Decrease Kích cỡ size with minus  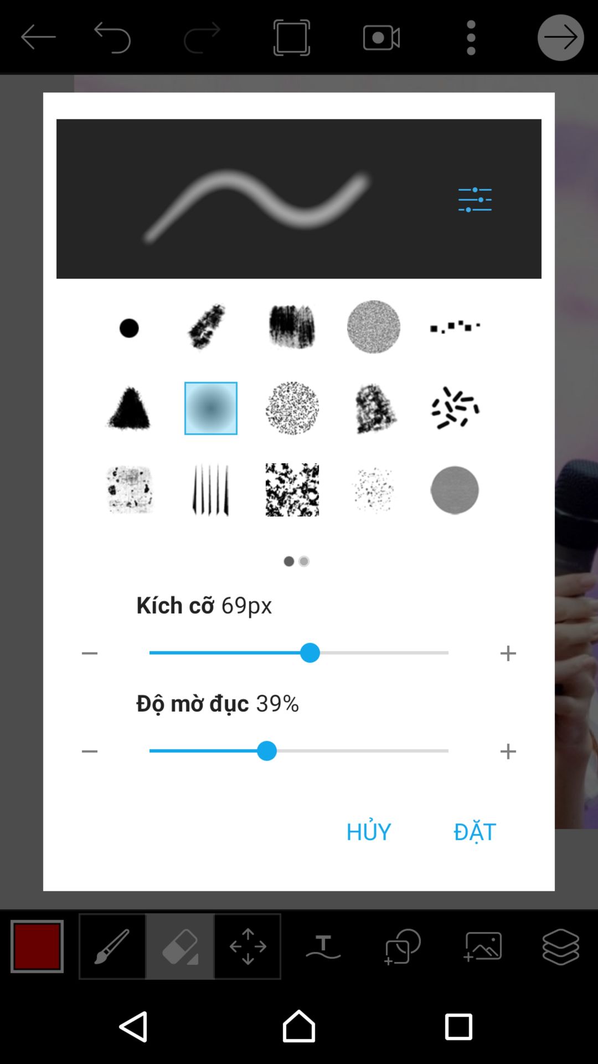click(x=90, y=653)
